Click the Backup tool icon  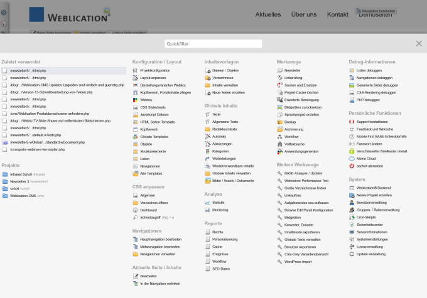coord(279,122)
